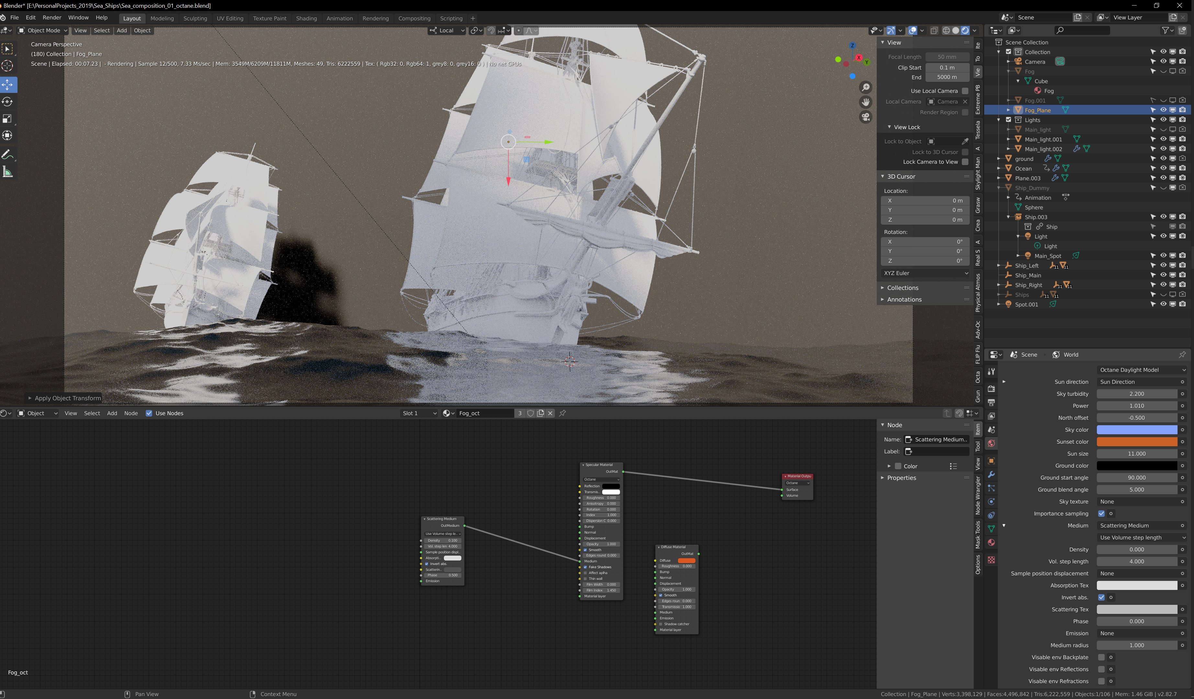Image resolution: width=1194 pixels, height=699 pixels.
Task: Click the Sunset color orange swatch
Action: (x=1136, y=442)
